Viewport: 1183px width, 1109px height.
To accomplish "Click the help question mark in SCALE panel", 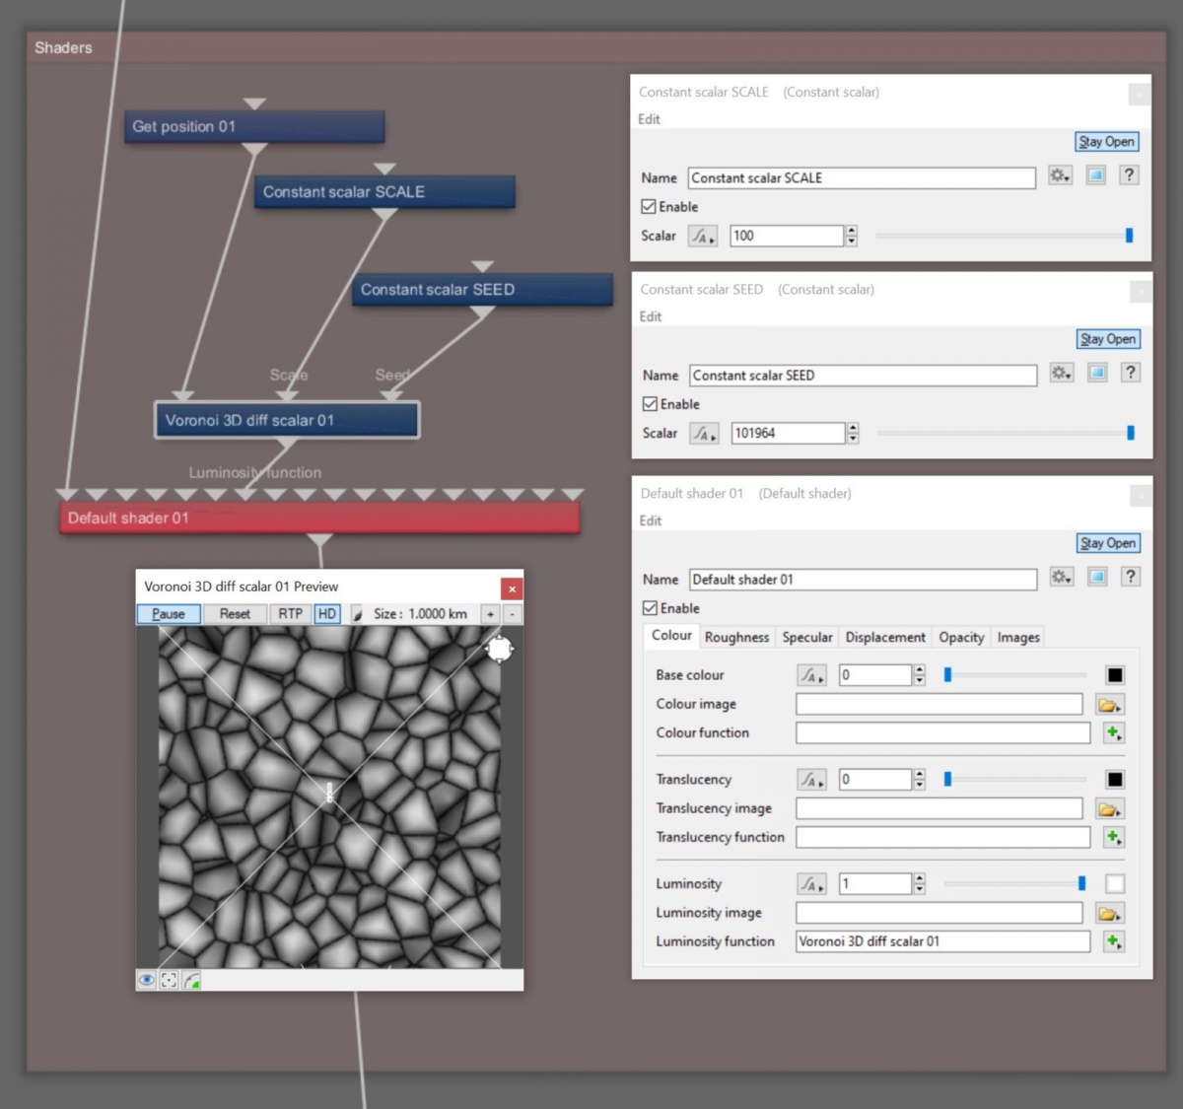I will tap(1129, 174).
